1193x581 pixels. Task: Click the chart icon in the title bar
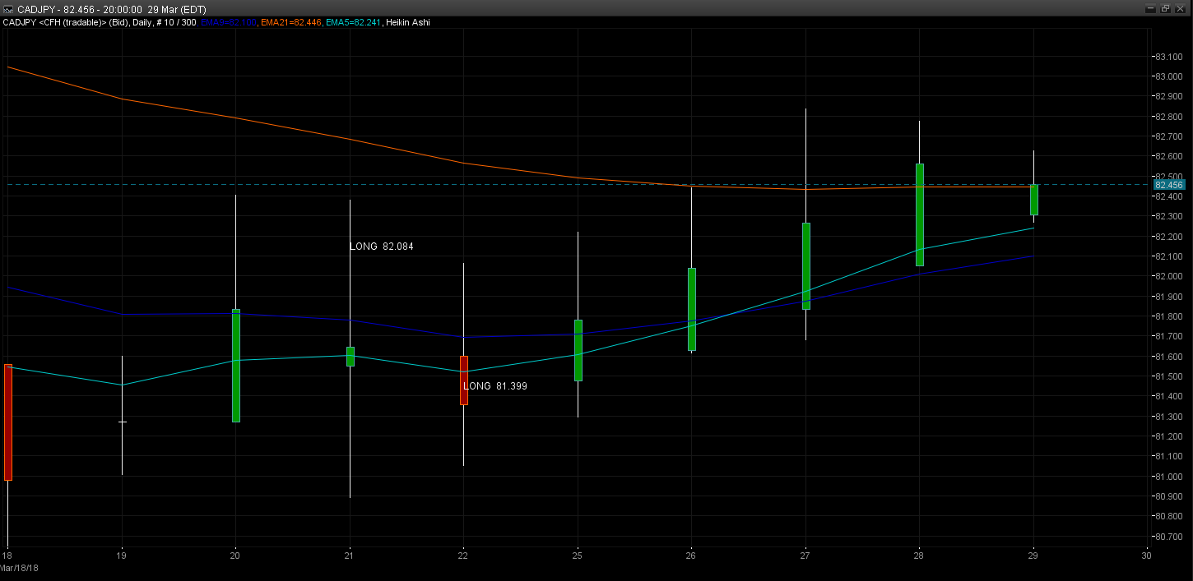(x=8, y=9)
